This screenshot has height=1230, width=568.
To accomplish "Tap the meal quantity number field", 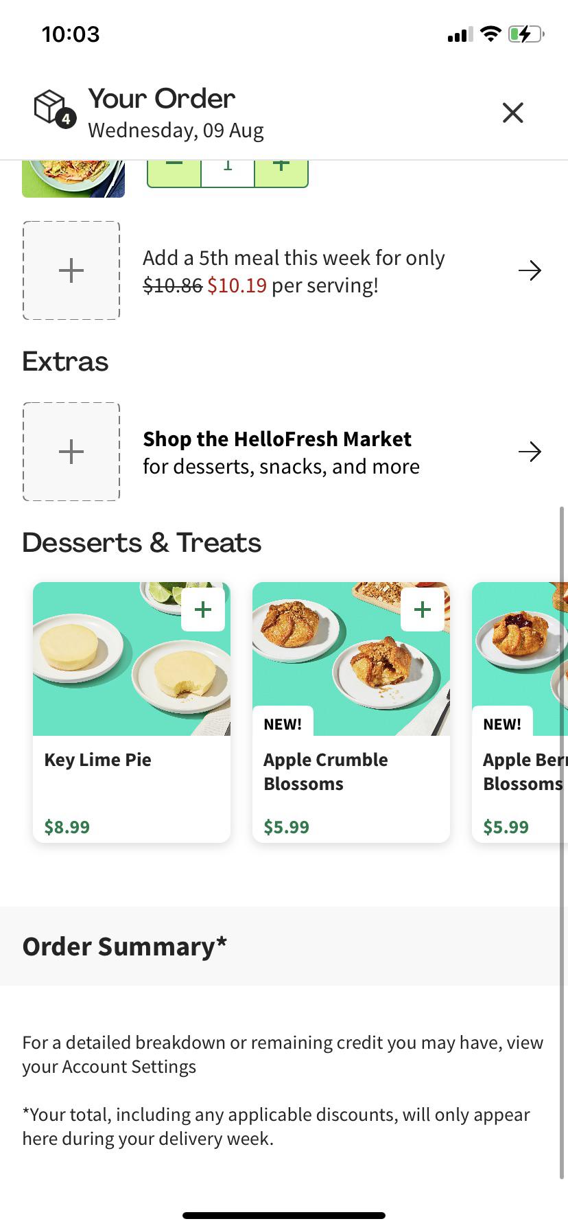I will tap(228, 172).
